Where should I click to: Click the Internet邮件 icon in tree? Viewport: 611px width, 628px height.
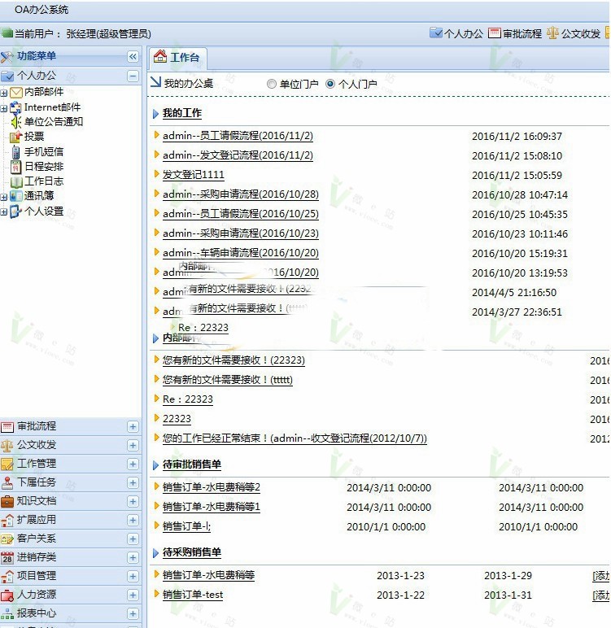point(15,107)
